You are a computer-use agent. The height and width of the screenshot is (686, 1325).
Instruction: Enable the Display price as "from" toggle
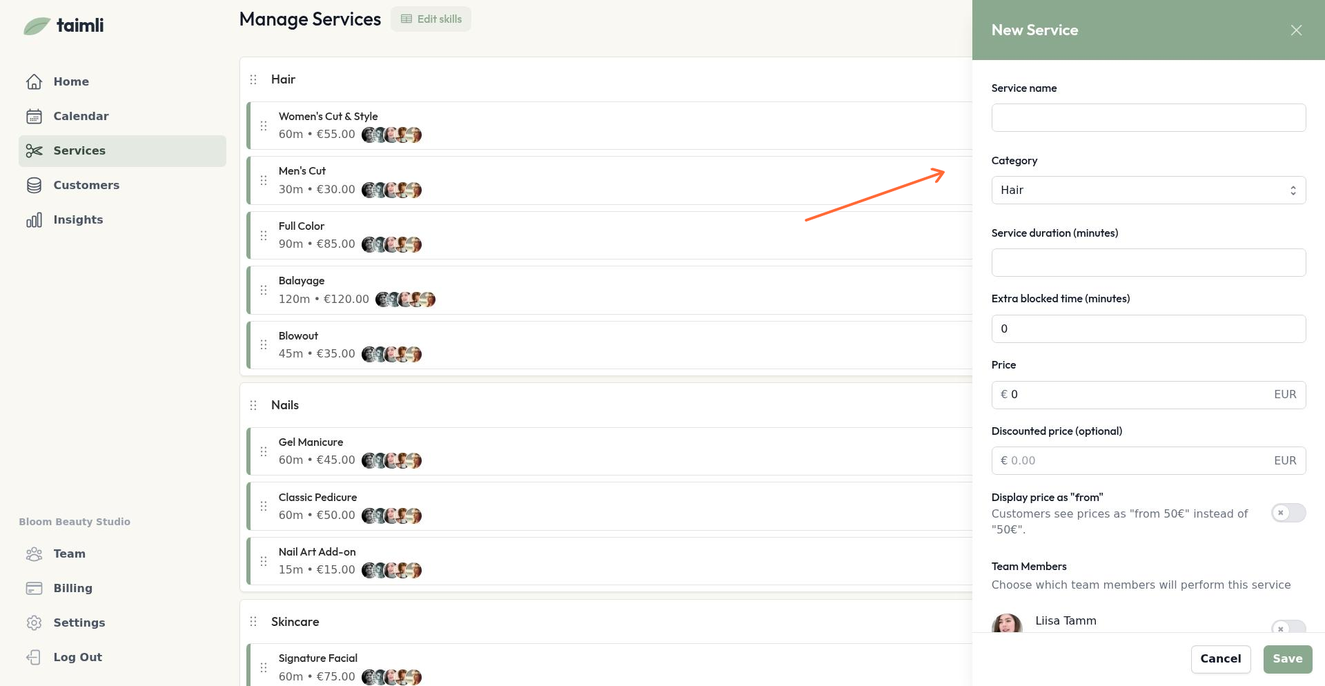tap(1288, 513)
